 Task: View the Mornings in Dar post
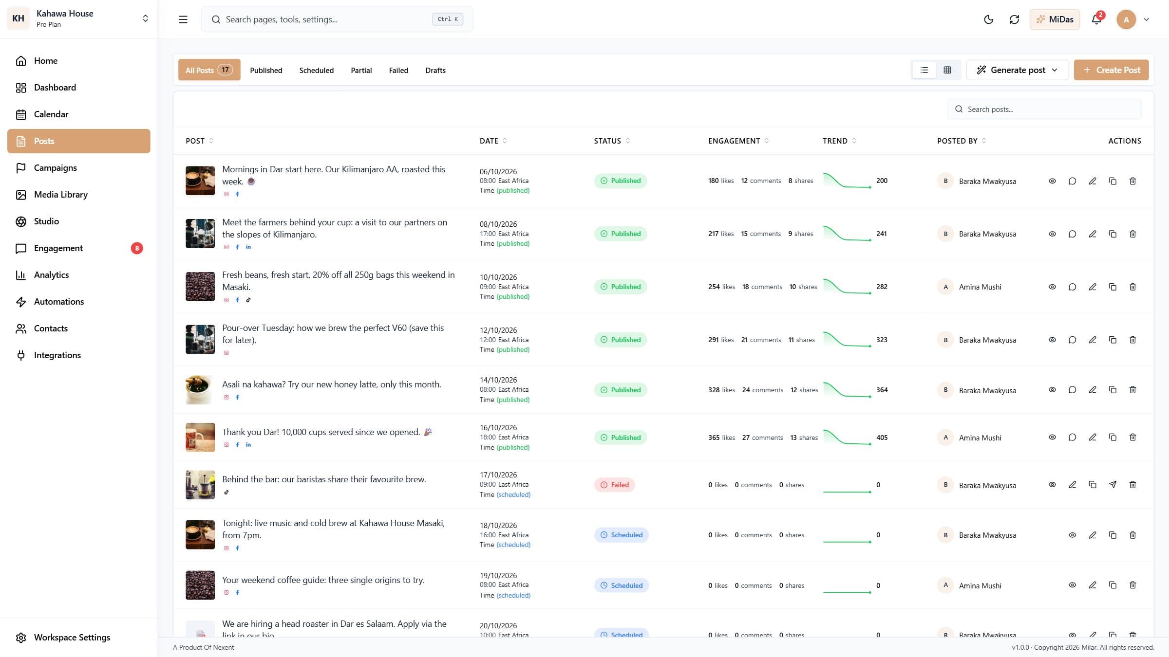click(x=1052, y=181)
